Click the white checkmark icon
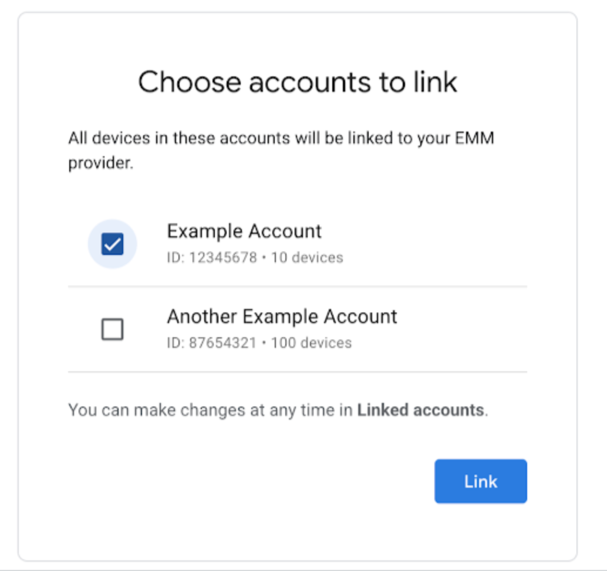Screen dimensions: 607x571 point(112,244)
